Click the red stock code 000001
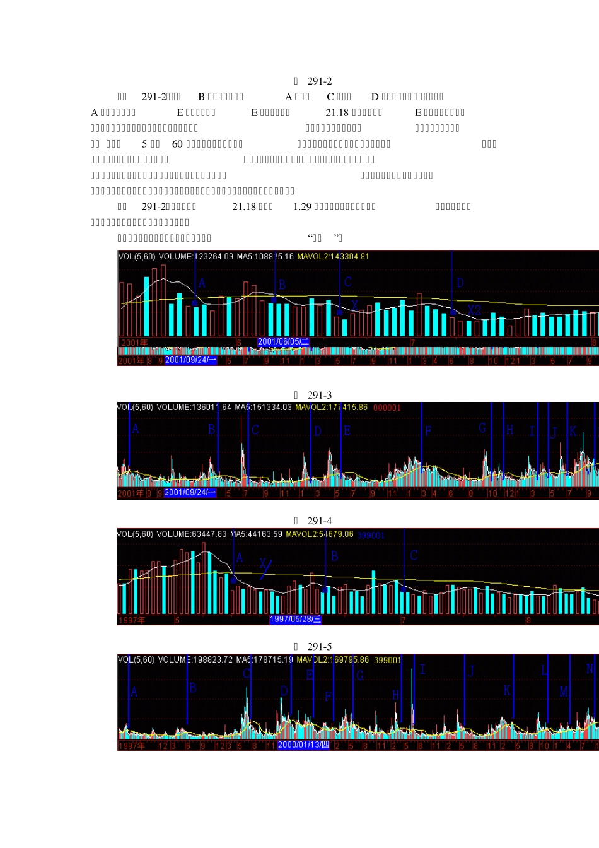Screen dimensions: 599x848 point(387,408)
